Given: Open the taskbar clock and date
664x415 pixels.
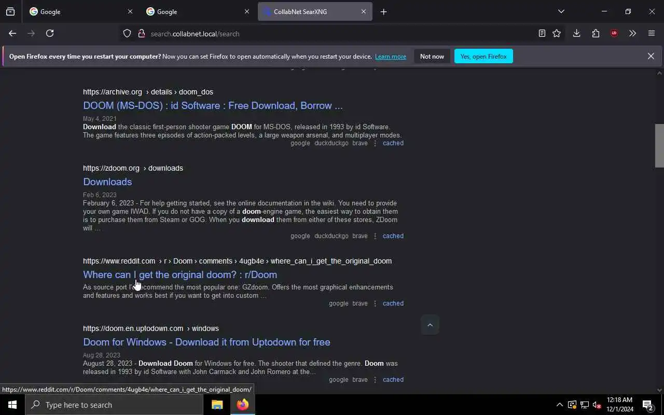Looking at the screenshot, I should click(x=620, y=405).
